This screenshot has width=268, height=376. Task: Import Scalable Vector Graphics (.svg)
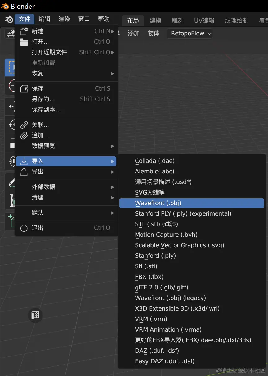pos(192,245)
